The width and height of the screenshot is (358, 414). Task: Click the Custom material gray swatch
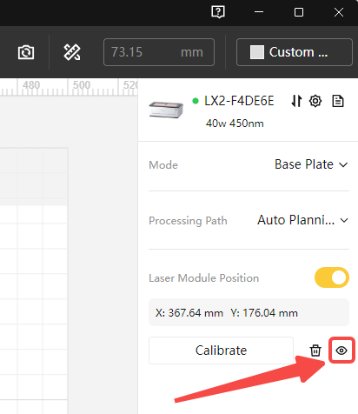coord(257,52)
